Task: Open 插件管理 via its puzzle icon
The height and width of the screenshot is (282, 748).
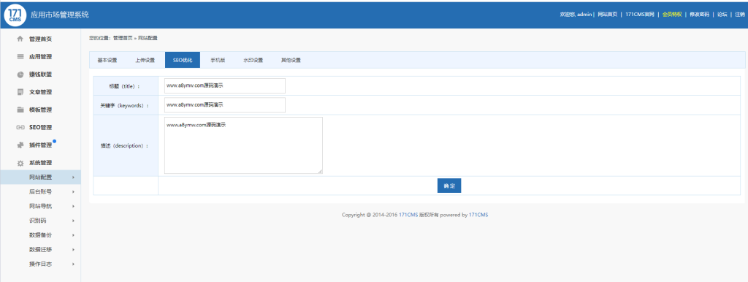Action: point(20,145)
